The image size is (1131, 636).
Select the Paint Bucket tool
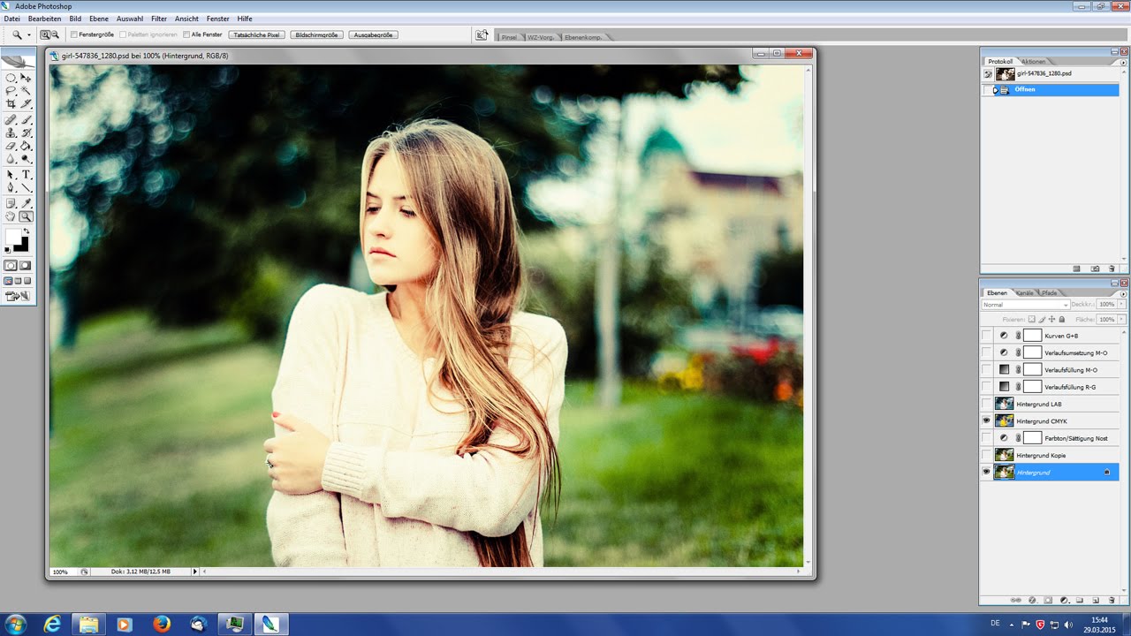(26, 146)
